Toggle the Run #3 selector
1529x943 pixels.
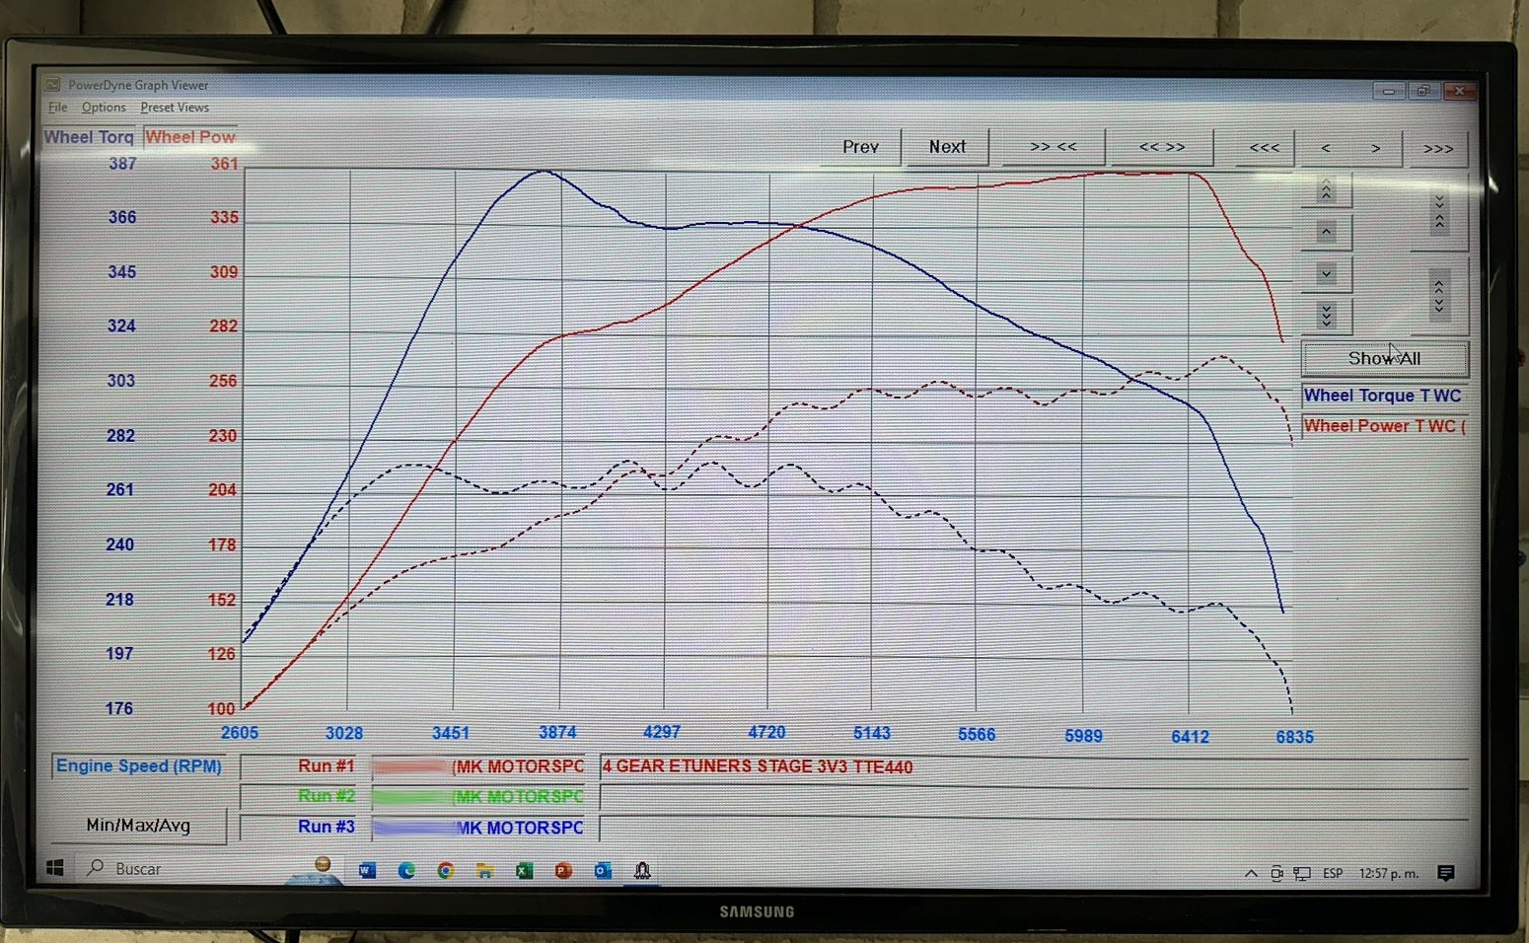pyautogui.click(x=325, y=827)
